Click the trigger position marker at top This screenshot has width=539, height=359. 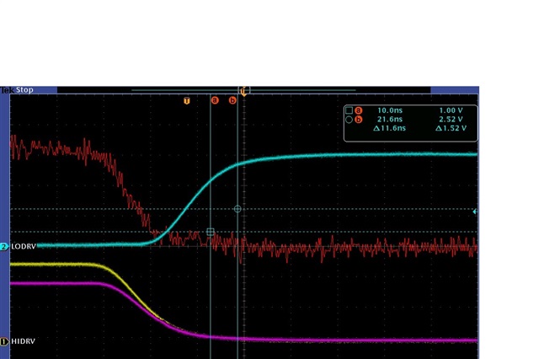243,91
